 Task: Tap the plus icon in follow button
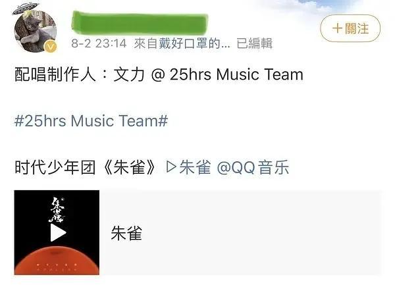tap(337, 28)
